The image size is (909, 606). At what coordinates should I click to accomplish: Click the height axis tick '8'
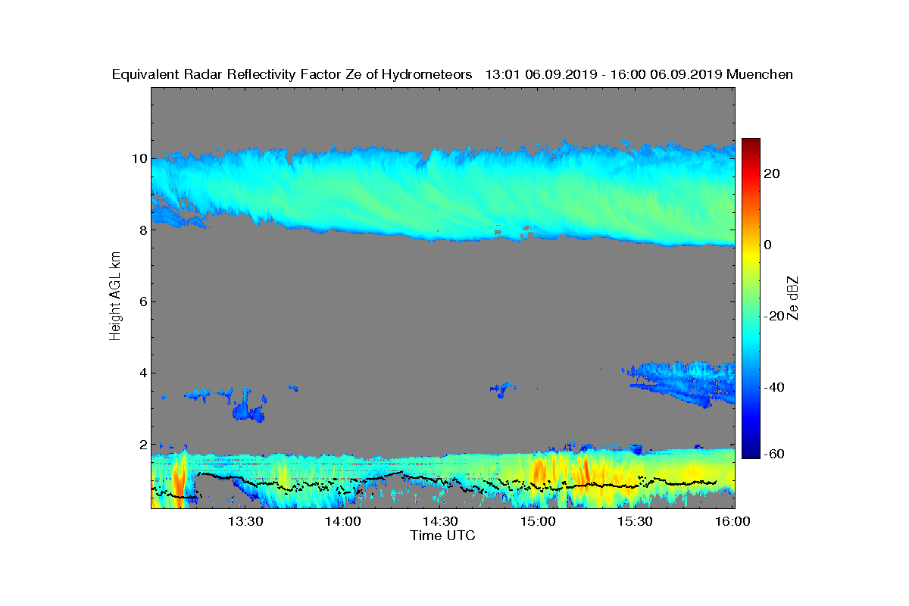coord(142,230)
